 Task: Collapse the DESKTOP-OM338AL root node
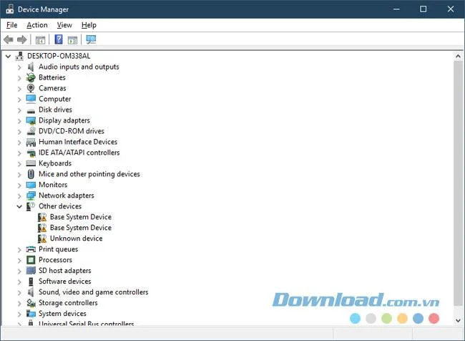click(x=9, y=56)
